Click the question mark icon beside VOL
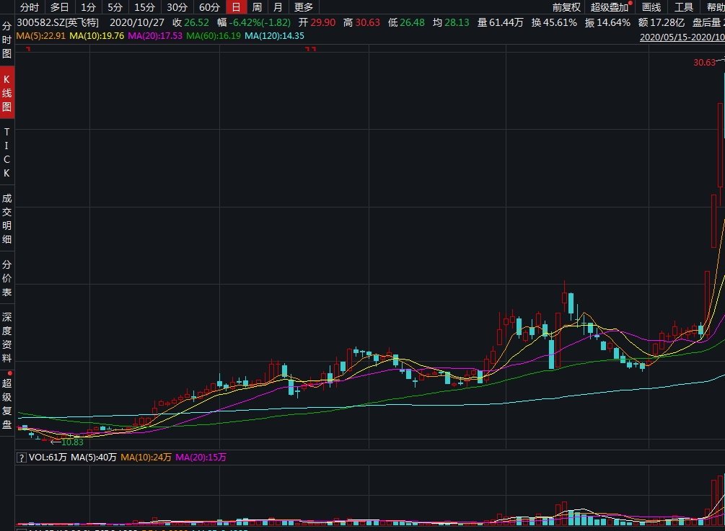 pyautogui.click(x=22, y=458)
